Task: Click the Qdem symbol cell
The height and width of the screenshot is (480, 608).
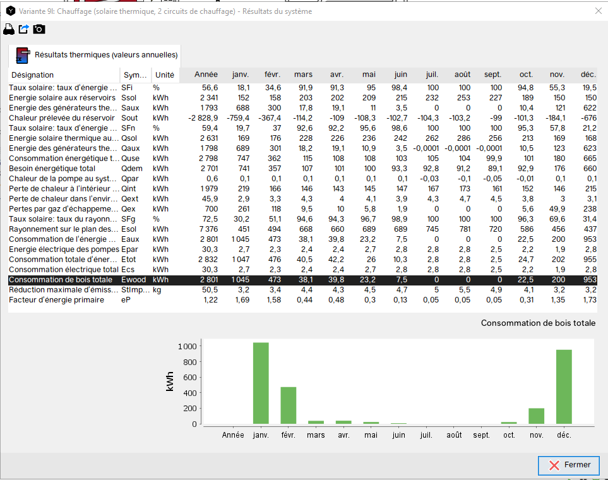Action: tap(132, 169)
